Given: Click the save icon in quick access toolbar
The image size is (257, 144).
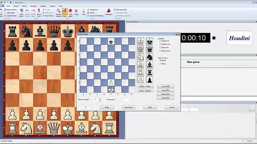Looking at the screenshot, I should pyautogui.click(x=2, y=2).
